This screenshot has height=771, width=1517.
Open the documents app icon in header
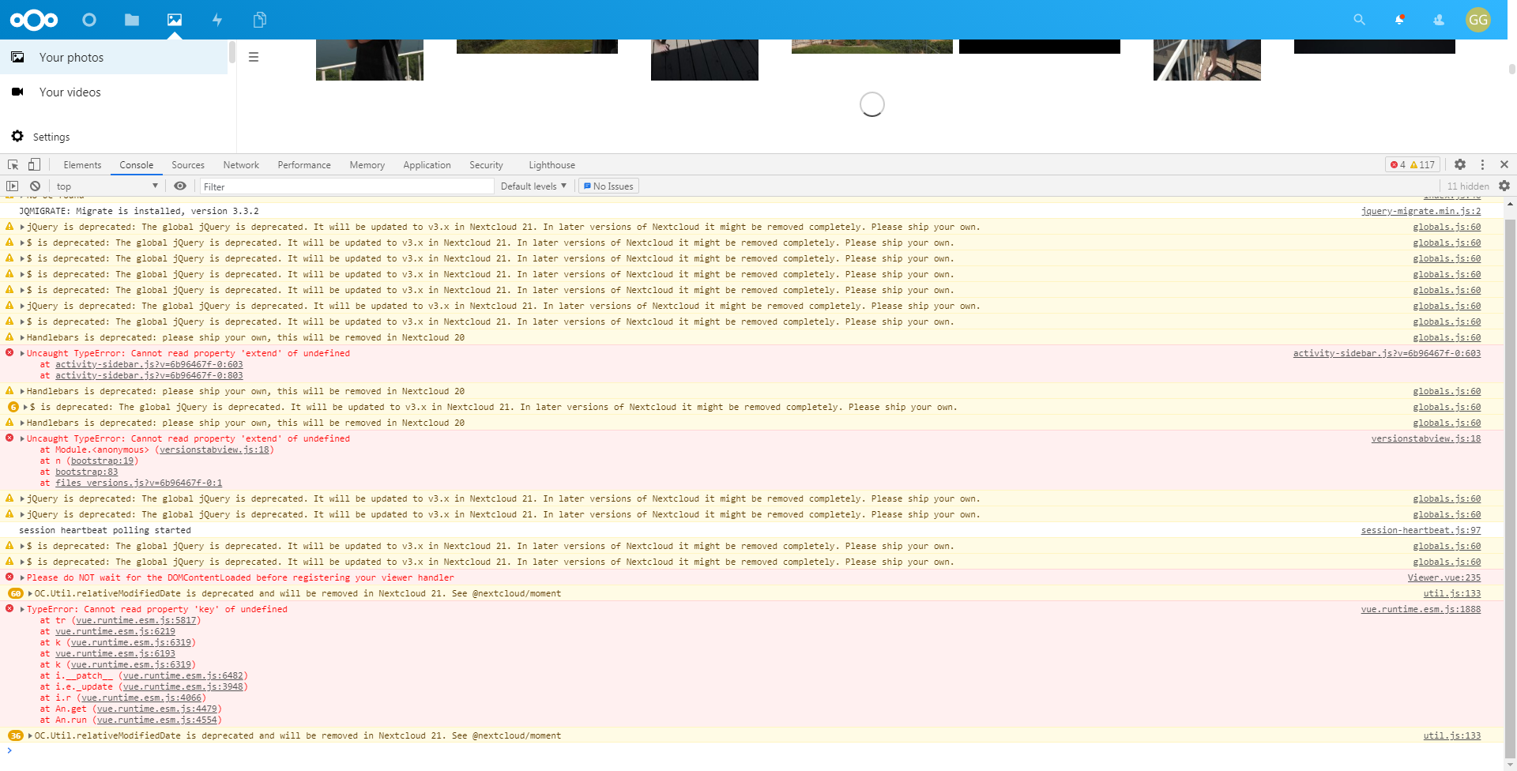coord(260,20)
